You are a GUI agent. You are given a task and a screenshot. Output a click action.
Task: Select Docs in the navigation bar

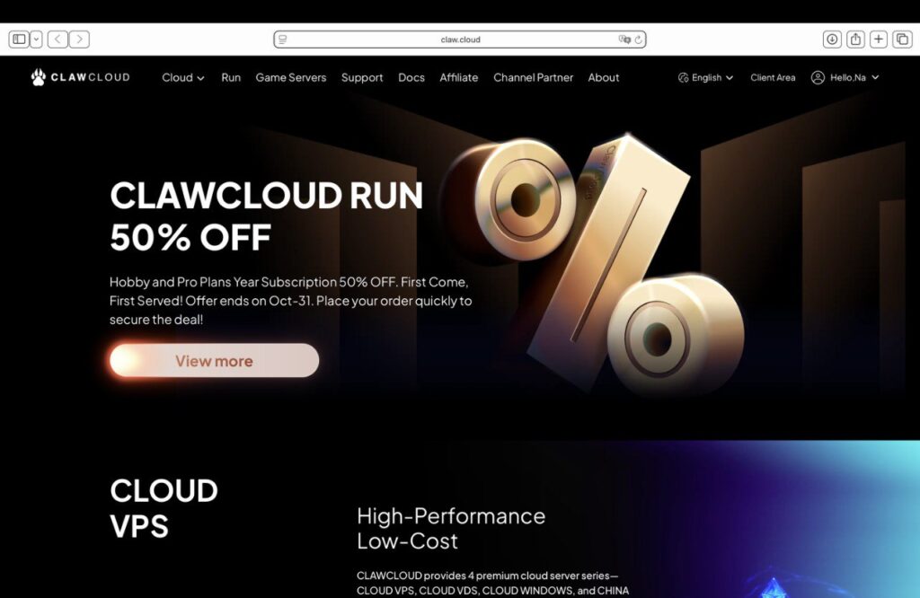(x=411, y=77)
